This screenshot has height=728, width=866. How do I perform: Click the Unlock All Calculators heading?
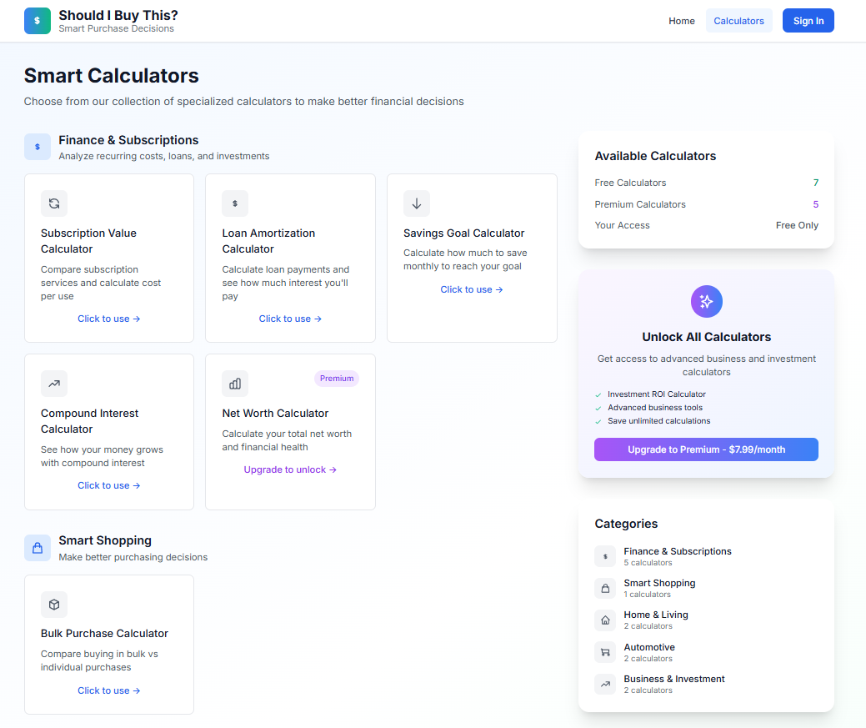(707, 337)
